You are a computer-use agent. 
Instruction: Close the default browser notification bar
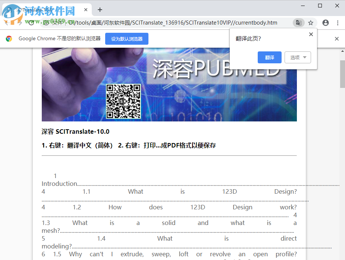[337, 38]
